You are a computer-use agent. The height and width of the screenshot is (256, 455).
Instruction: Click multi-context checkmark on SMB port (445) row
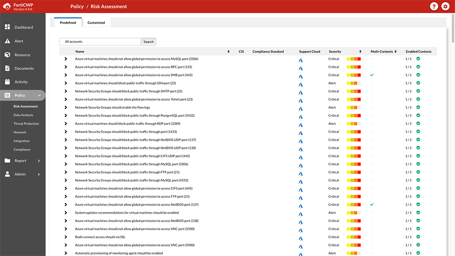372,75
